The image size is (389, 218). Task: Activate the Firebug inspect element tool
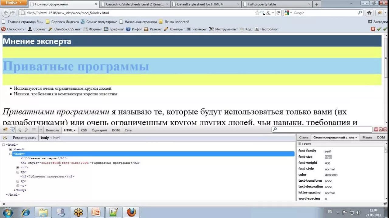(12, 129)
